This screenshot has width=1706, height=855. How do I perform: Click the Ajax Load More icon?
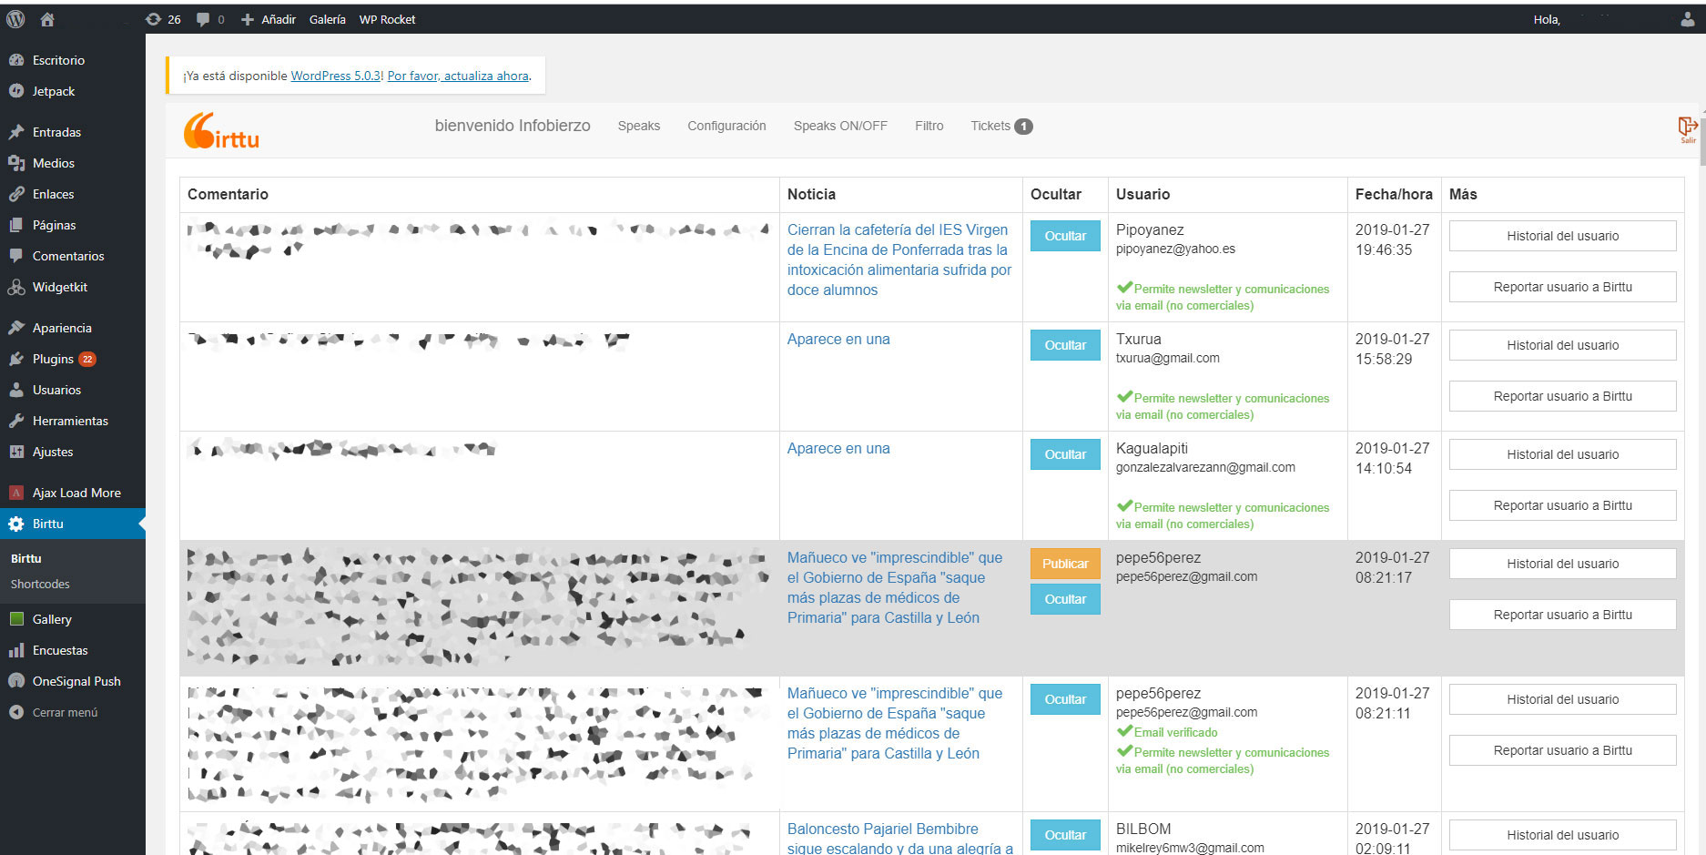click(x=16, y=493)
